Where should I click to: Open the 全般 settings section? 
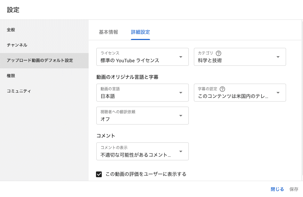11,29
